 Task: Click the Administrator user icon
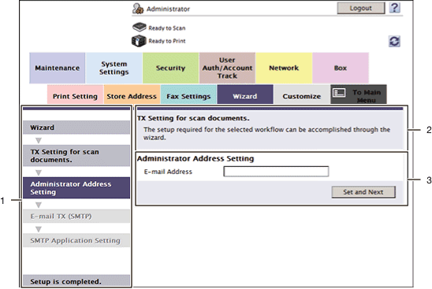[x=138, y=9]
